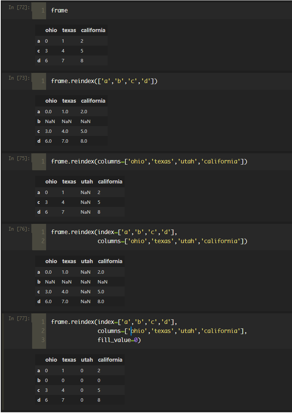This screenshot has height=413, width=292.
Task: Select the In [76]: prompt label
Action: click(x=19, y=229)
